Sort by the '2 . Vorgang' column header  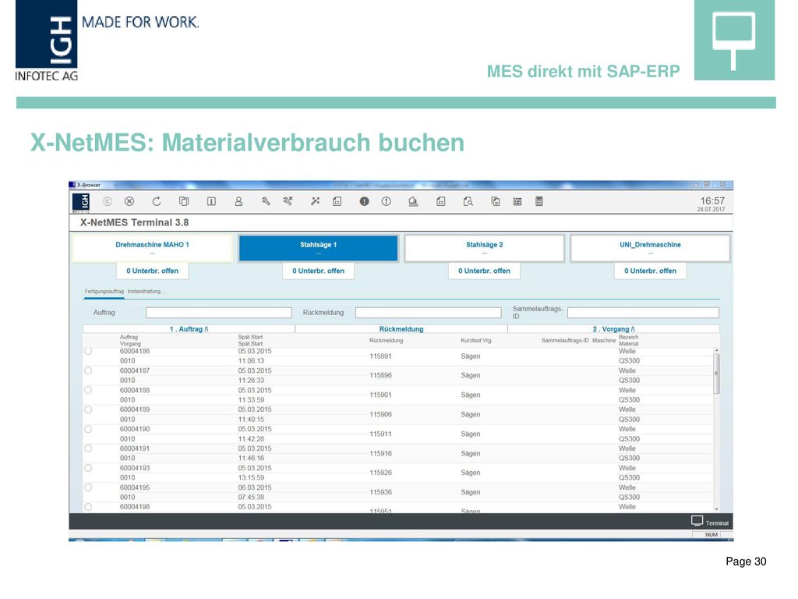pos(614,329)
